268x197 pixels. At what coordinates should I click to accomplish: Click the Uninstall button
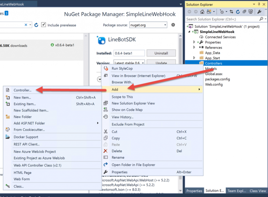pyautogui.click(x=161, y=53)
